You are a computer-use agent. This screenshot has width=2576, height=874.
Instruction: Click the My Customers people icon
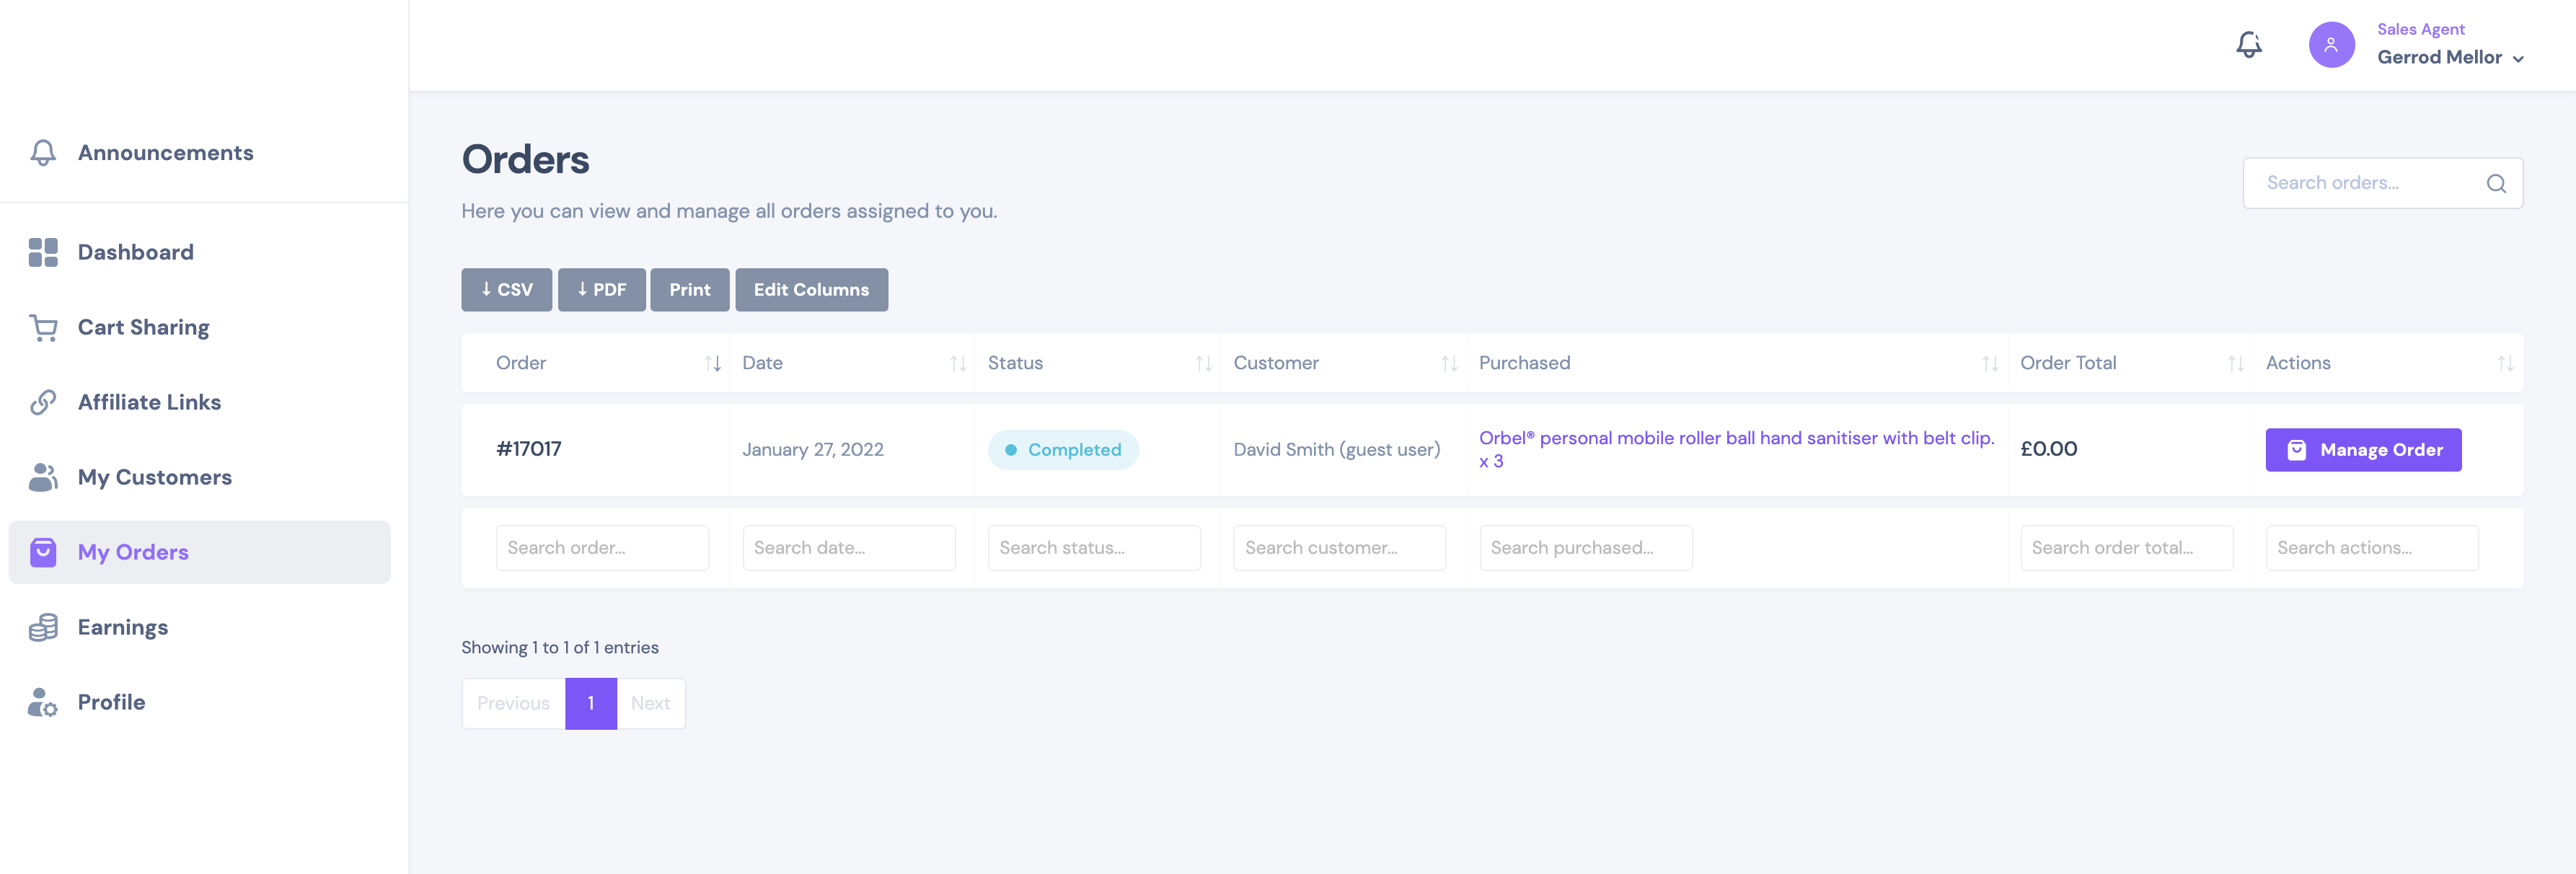(43, 477)
